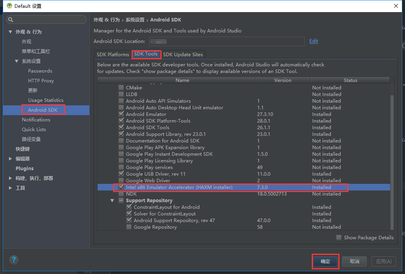Open the 更新 settings page
This screenshot has width=405, height=274.
33,91
